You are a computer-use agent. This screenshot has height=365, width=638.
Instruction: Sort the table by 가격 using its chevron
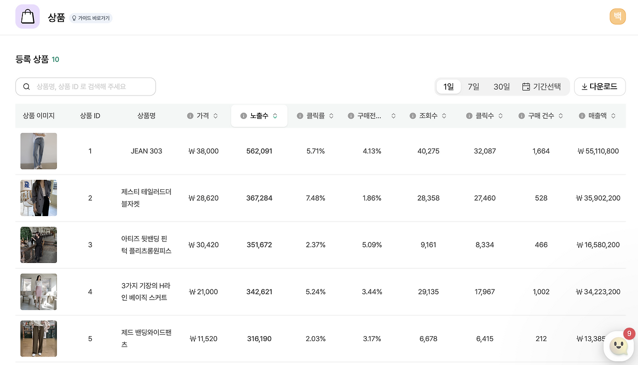pyautogui.click(x=215, y=116)
